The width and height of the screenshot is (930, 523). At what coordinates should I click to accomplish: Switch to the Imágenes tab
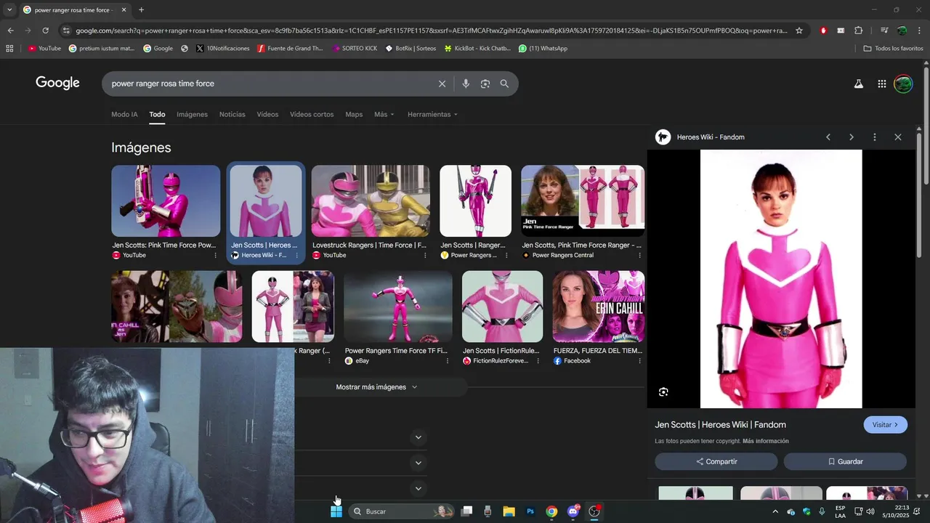pyautogui.click(x=192, y=115)
